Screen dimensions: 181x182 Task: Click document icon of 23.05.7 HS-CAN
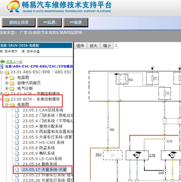[17, 143]
